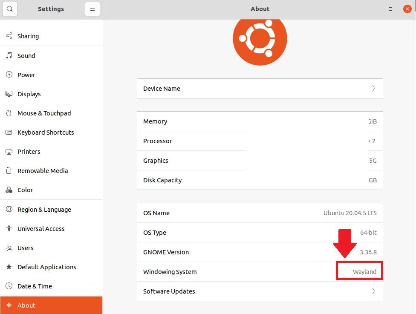Open the Software Updates row
416x314 pixels.
click(x=260, y=291)
